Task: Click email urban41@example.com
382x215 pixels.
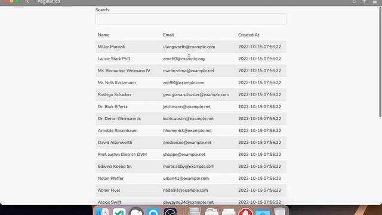Action: click(x=186, y=178)
